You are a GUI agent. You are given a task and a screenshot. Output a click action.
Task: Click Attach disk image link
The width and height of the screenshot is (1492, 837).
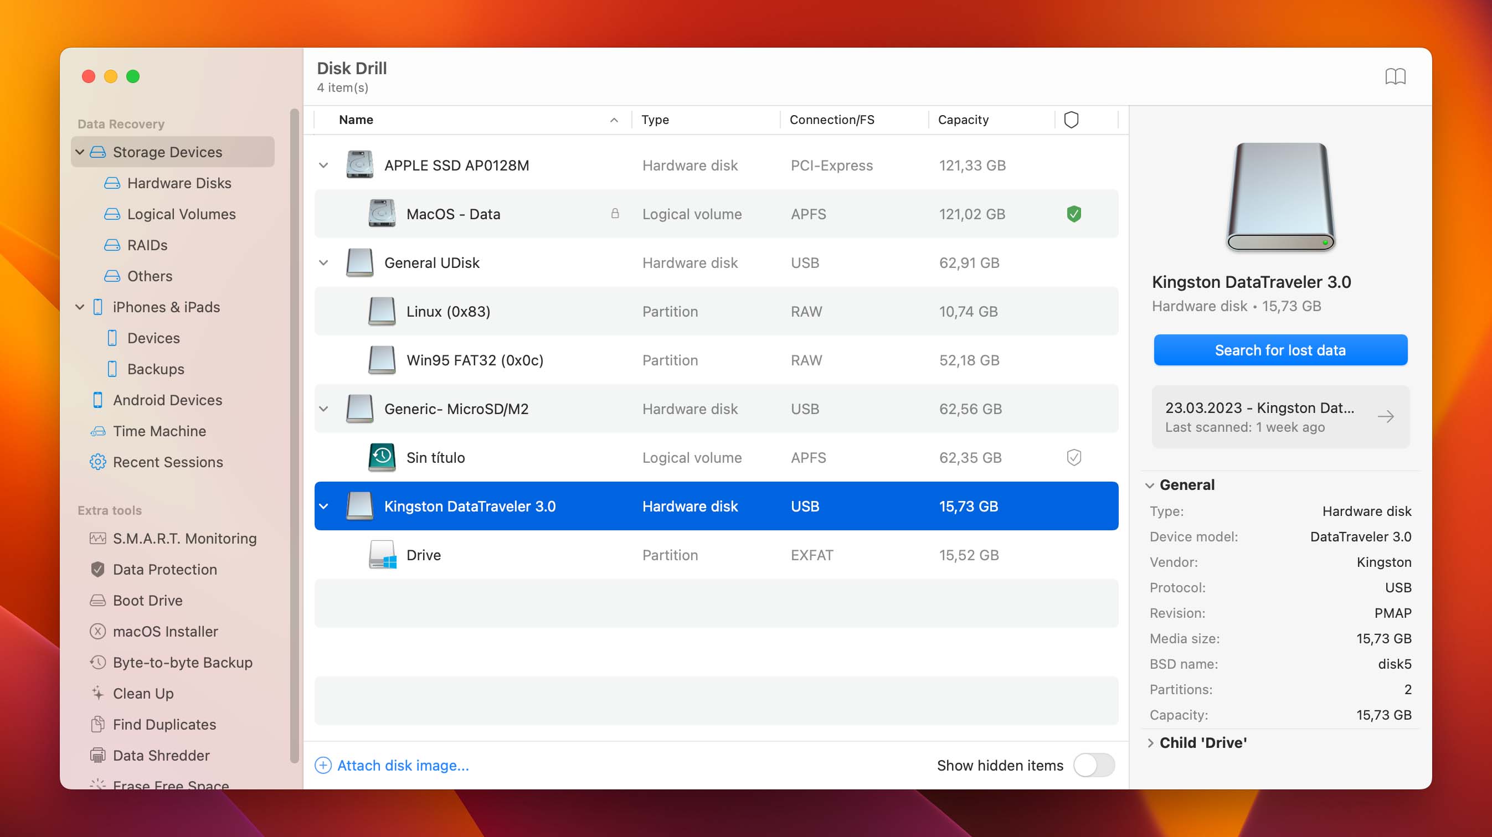403,765
